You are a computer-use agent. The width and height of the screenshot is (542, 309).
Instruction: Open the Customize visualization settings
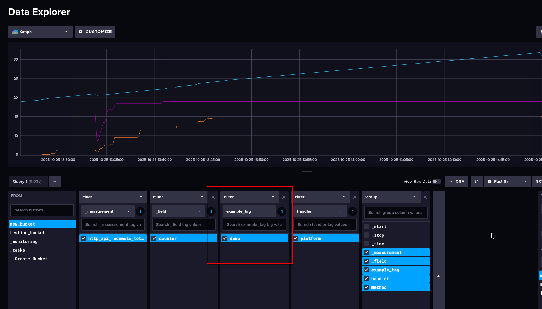point(95,31)
